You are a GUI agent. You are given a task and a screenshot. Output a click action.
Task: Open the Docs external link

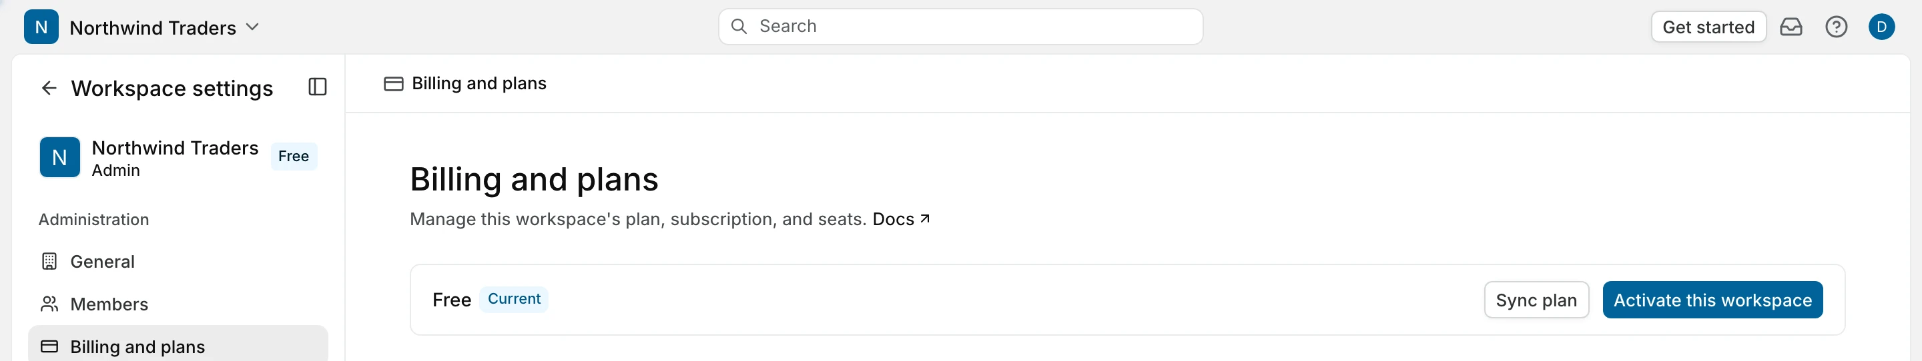(x=900, y=219)
